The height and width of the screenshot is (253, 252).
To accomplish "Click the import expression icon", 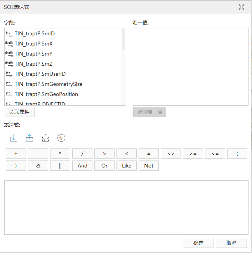I will click(14, 138).
